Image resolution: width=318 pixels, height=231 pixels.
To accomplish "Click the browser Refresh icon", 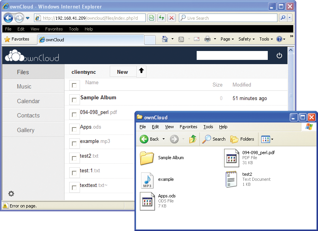I will coord(162,18).
